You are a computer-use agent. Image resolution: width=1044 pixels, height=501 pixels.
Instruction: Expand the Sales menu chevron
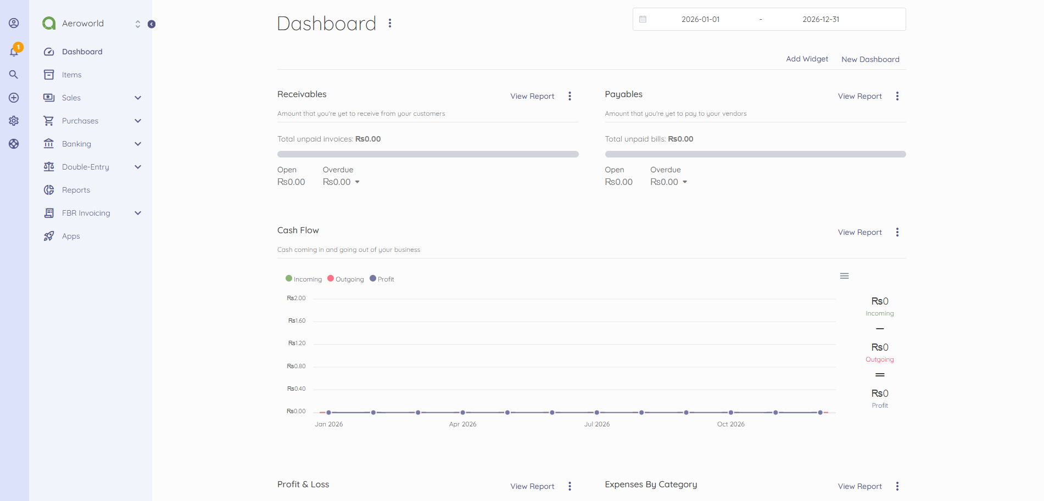coord(138,98)
